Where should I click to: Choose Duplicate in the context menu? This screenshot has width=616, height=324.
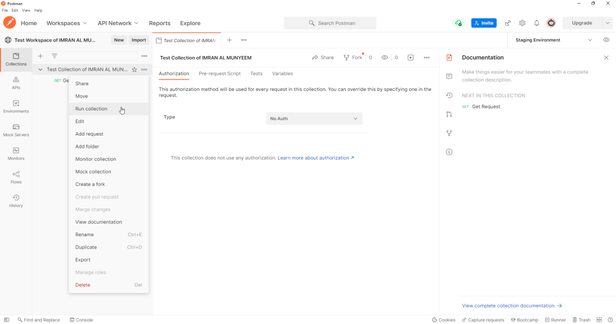pyautogui.click(x=109, y=247)
